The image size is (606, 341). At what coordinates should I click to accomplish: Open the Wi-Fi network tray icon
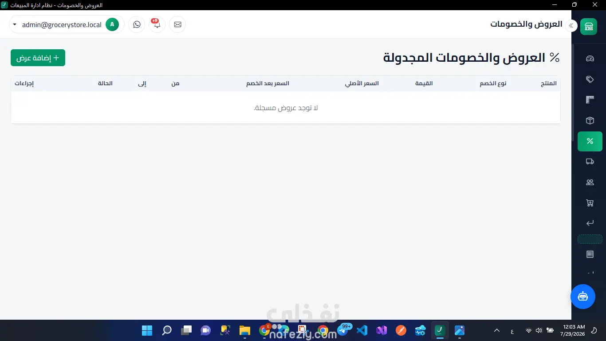pos(528,330)
